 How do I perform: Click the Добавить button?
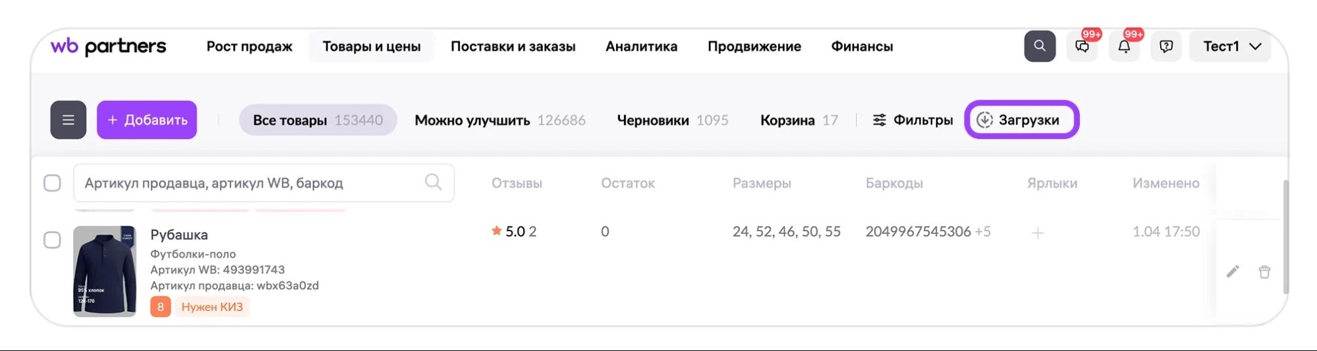point(147,120)
